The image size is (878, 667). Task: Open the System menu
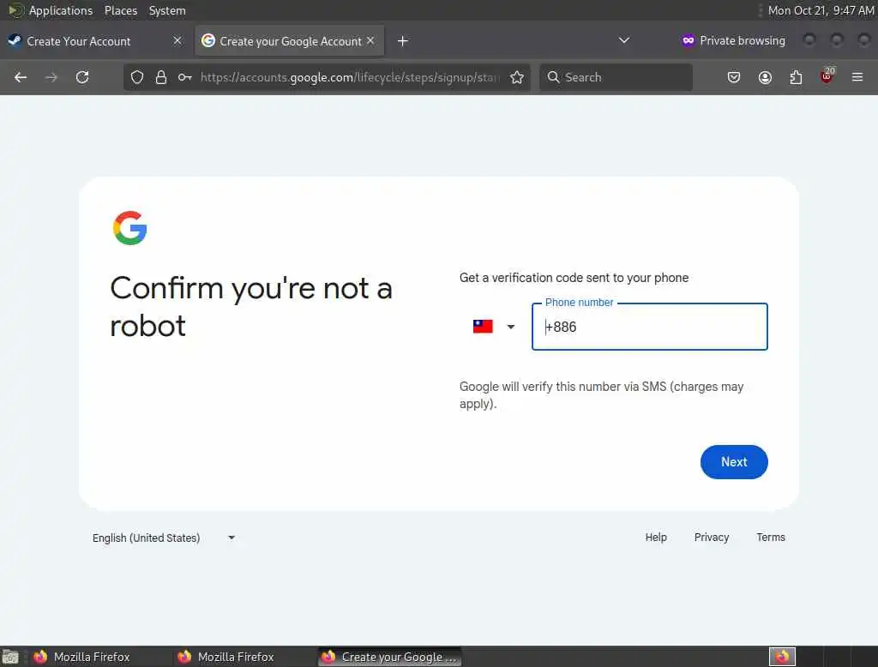[x=167, y=10]
